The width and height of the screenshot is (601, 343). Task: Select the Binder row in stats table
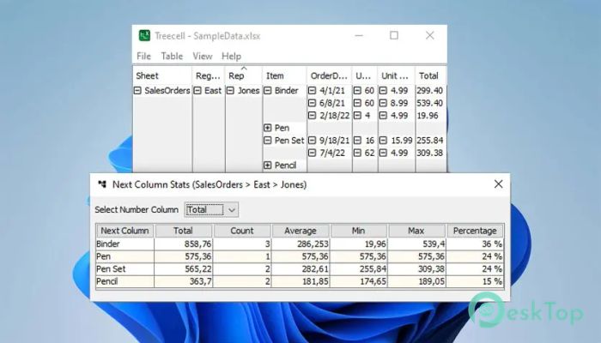point(300,244)
